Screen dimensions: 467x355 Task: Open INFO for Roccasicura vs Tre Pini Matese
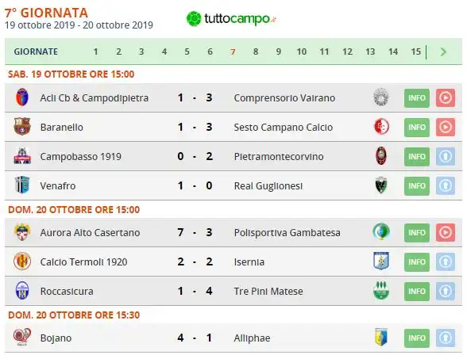pyautogui.click(x=417, y=291)
